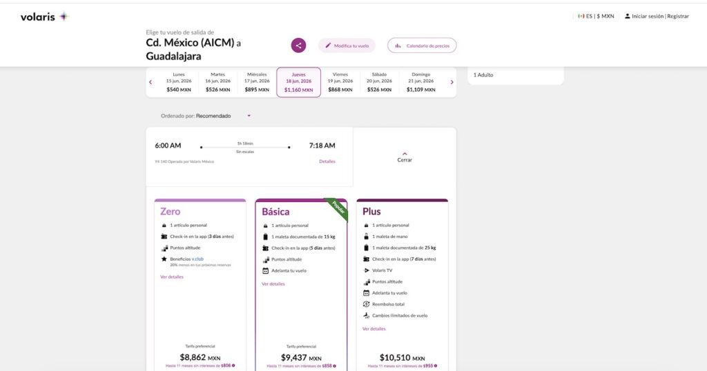Click Zero fare price $8,862 MXN
The height and width of the screenshot is (371, 707).
click(200, 357)
